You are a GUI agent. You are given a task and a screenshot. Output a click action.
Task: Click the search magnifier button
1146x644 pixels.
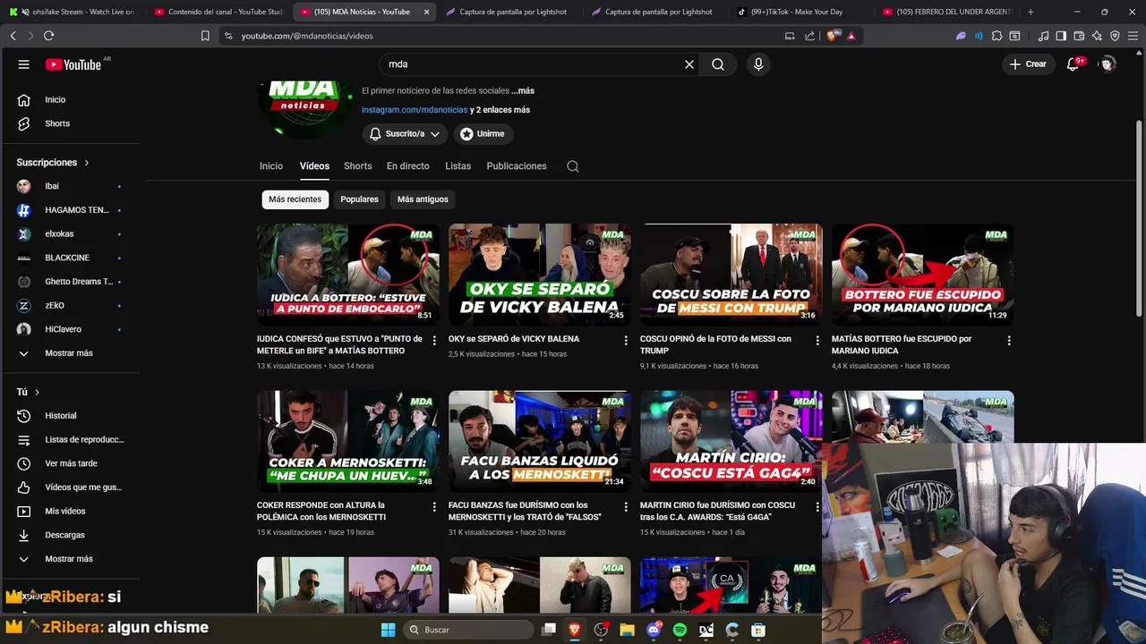[x=718, y=64]
